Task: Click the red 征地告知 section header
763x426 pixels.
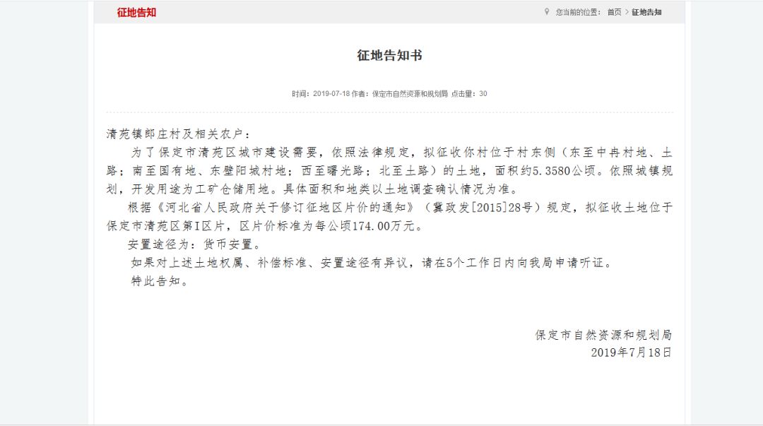Action: coord(136,13)
